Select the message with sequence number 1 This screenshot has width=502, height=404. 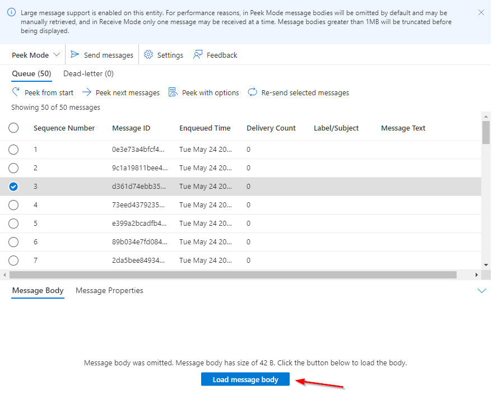click(x=13, y=150)
